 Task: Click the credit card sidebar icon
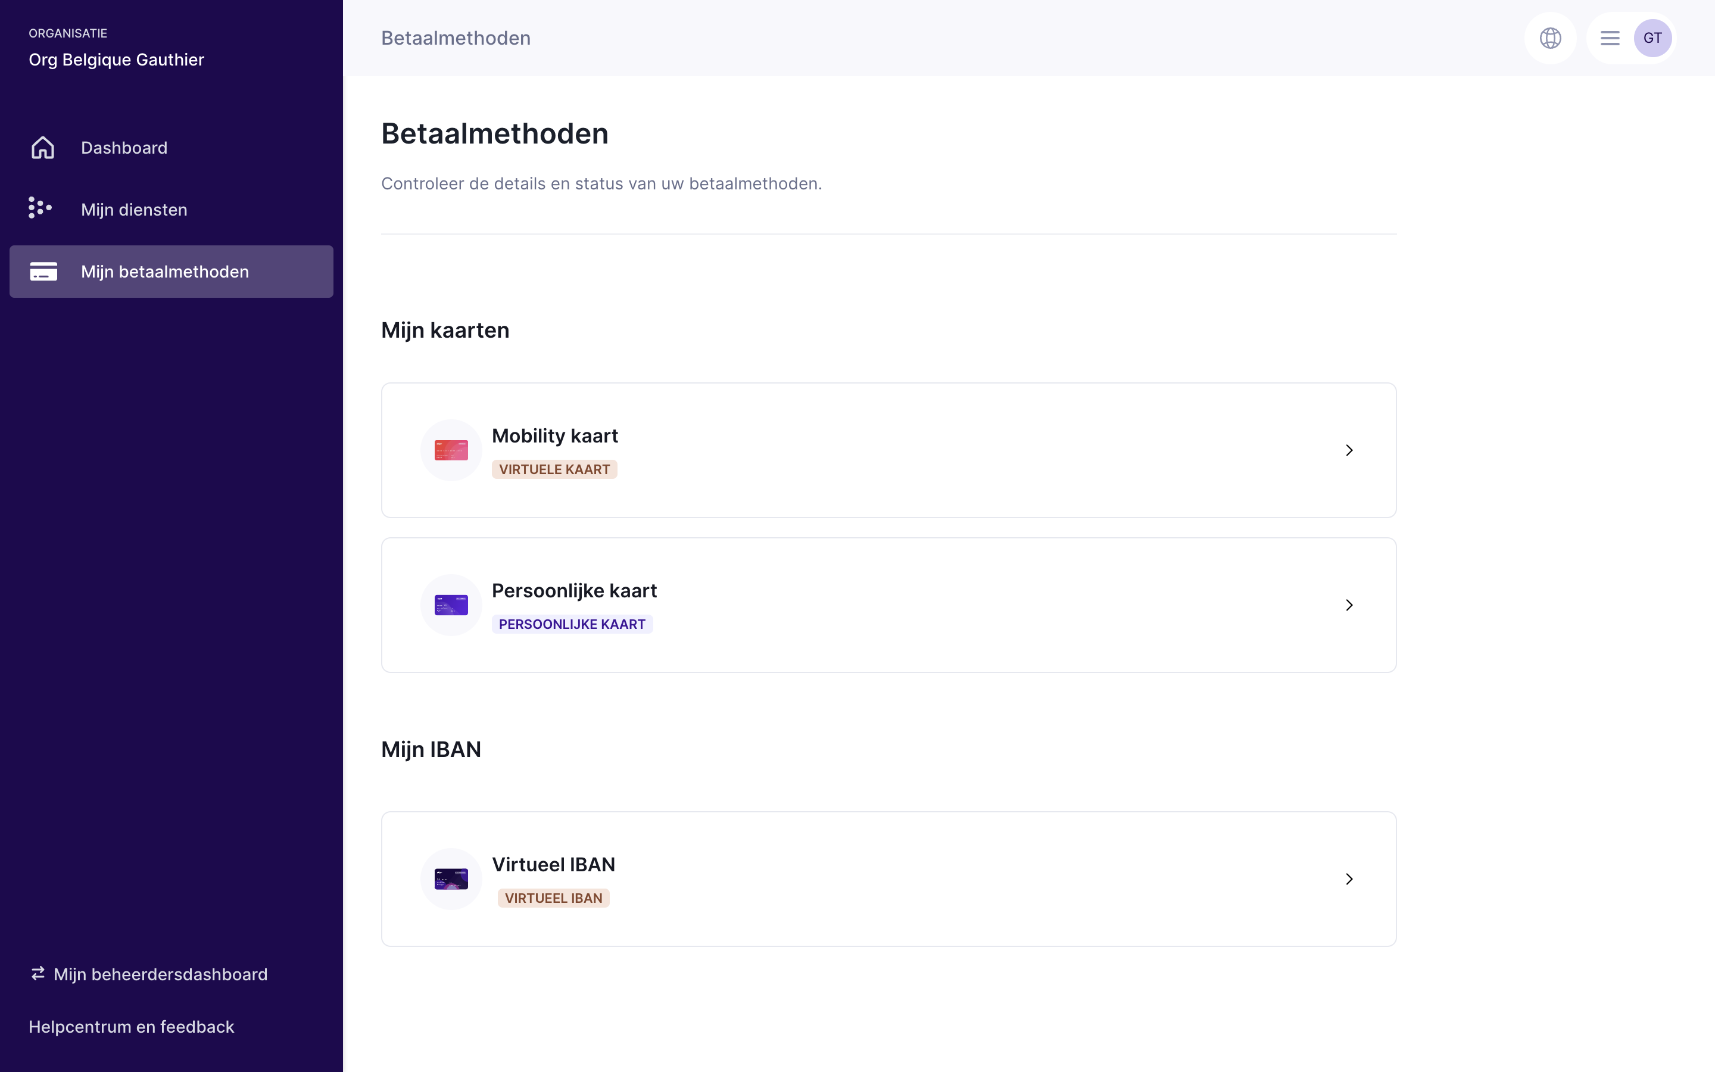[43, 272]
